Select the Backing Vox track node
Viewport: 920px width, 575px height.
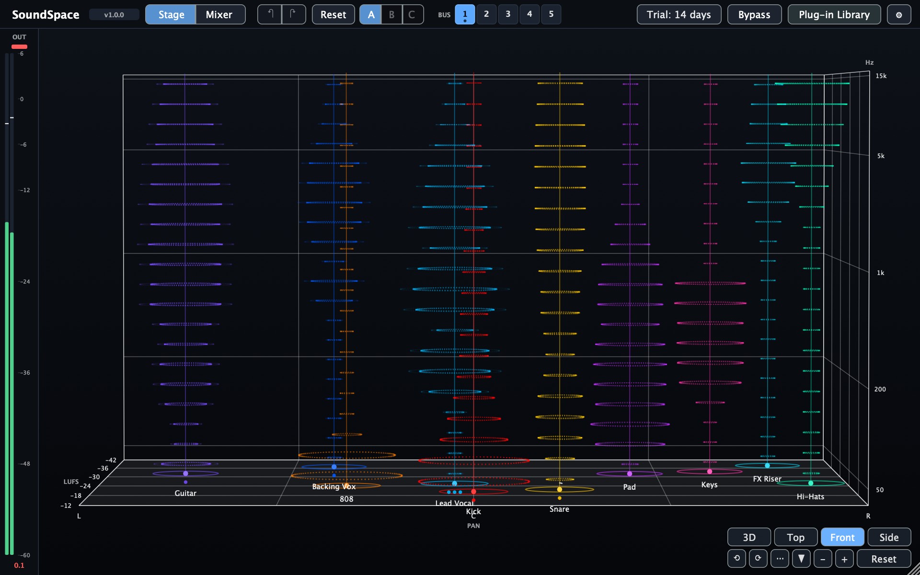point(334,466)
